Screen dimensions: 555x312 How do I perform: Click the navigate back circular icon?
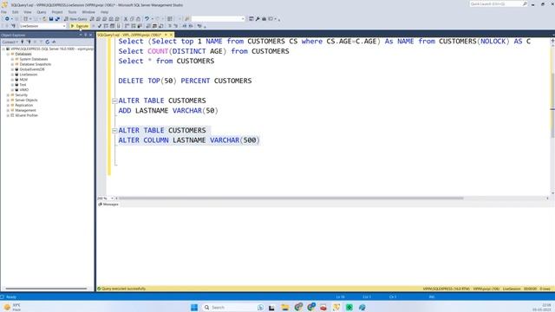6,19
